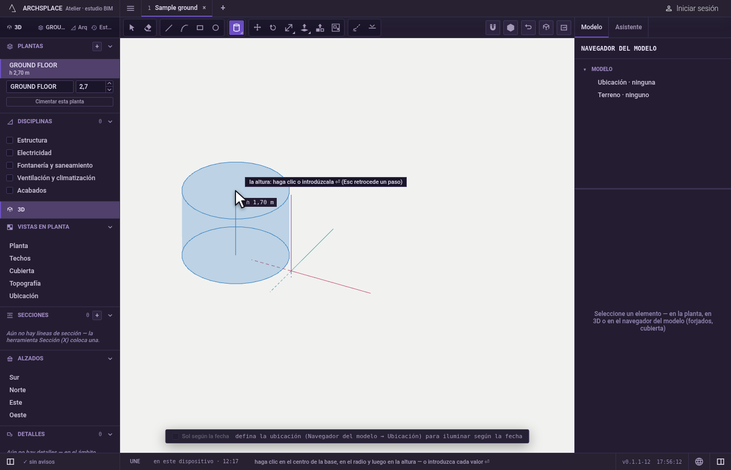Increase the floor height stepper
731x470 pixels.
(109, 84)
